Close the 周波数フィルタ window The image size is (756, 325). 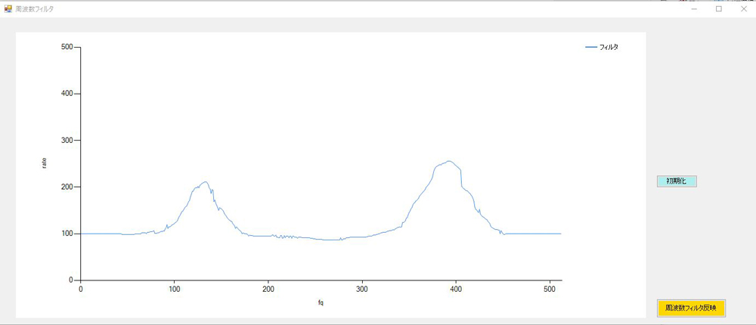(743, 9)
